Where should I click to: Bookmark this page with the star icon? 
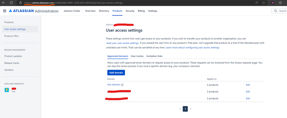(263, 3)
